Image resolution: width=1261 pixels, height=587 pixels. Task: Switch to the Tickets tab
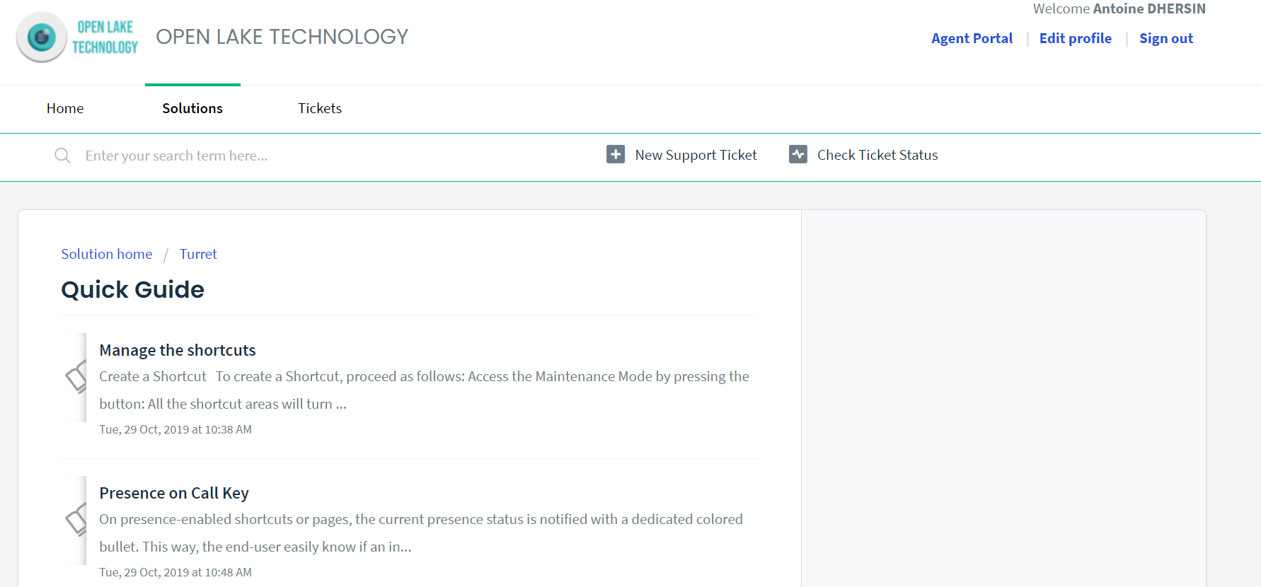tap(320, 108)
